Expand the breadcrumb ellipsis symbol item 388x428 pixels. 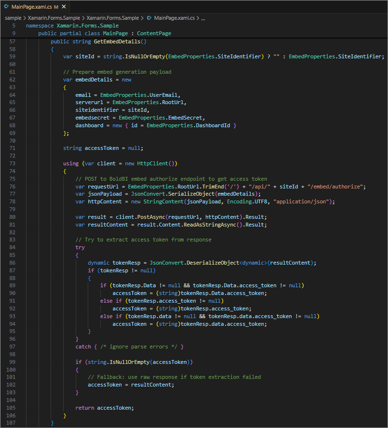(x=202, y=18)
